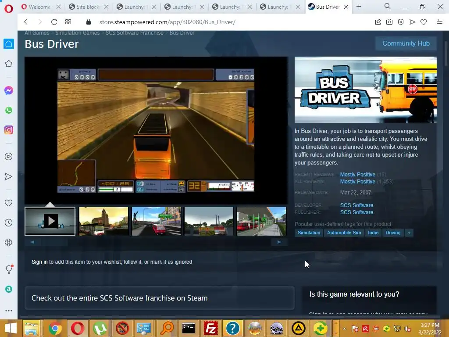
Task: Open History clock icon in sidebar
Action: (9, 222)
